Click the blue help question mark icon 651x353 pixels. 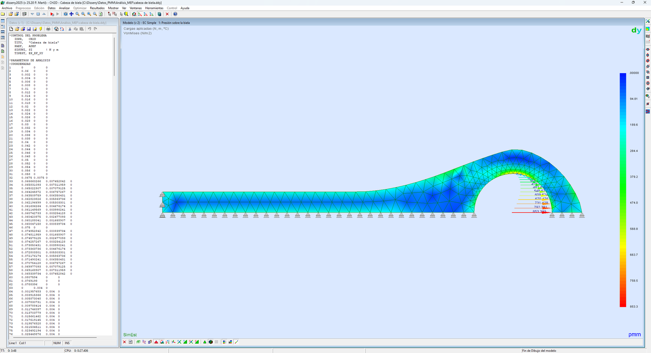(175, 14)
